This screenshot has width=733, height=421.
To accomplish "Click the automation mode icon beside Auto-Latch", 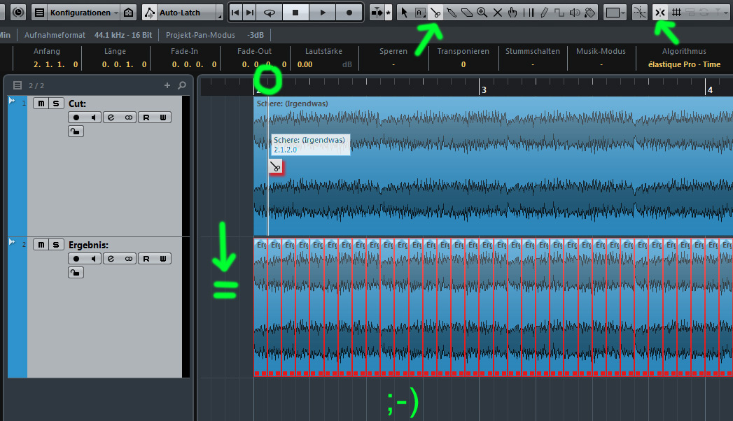I will coord(149,13).
